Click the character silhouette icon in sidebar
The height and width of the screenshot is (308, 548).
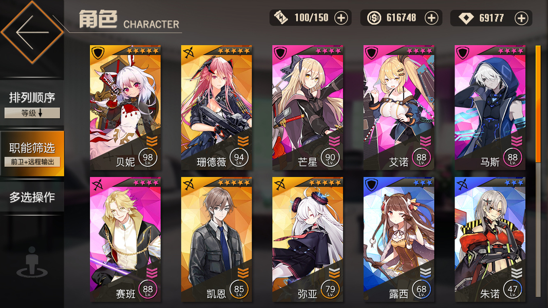coord(32,262)
